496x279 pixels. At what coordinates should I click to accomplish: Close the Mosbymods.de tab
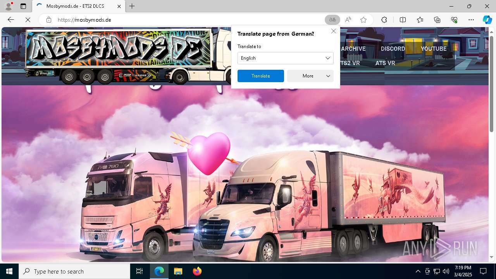pyautogui.click(x=119, y=6)
